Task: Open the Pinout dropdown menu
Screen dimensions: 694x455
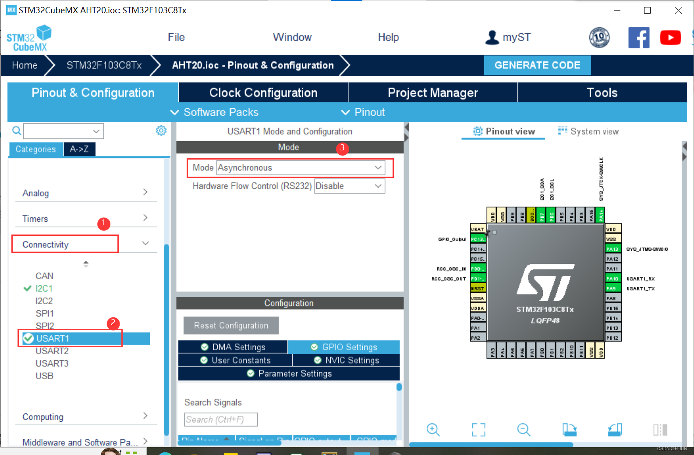Action: tap(363, 112)
